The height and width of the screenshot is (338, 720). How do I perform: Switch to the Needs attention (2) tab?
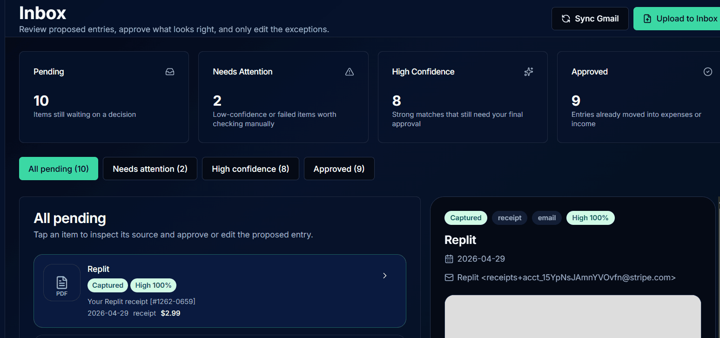click(150, 169)
